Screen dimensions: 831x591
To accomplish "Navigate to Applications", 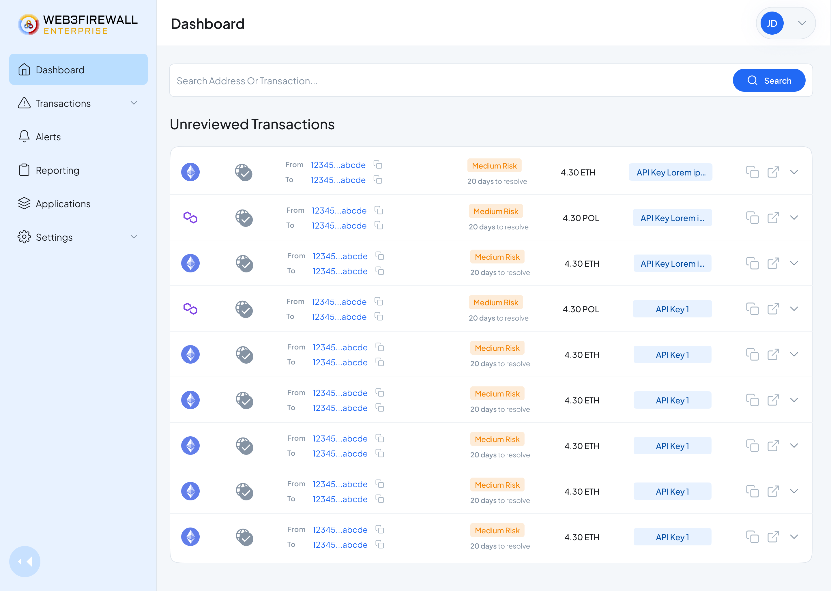I will point(78,204).
